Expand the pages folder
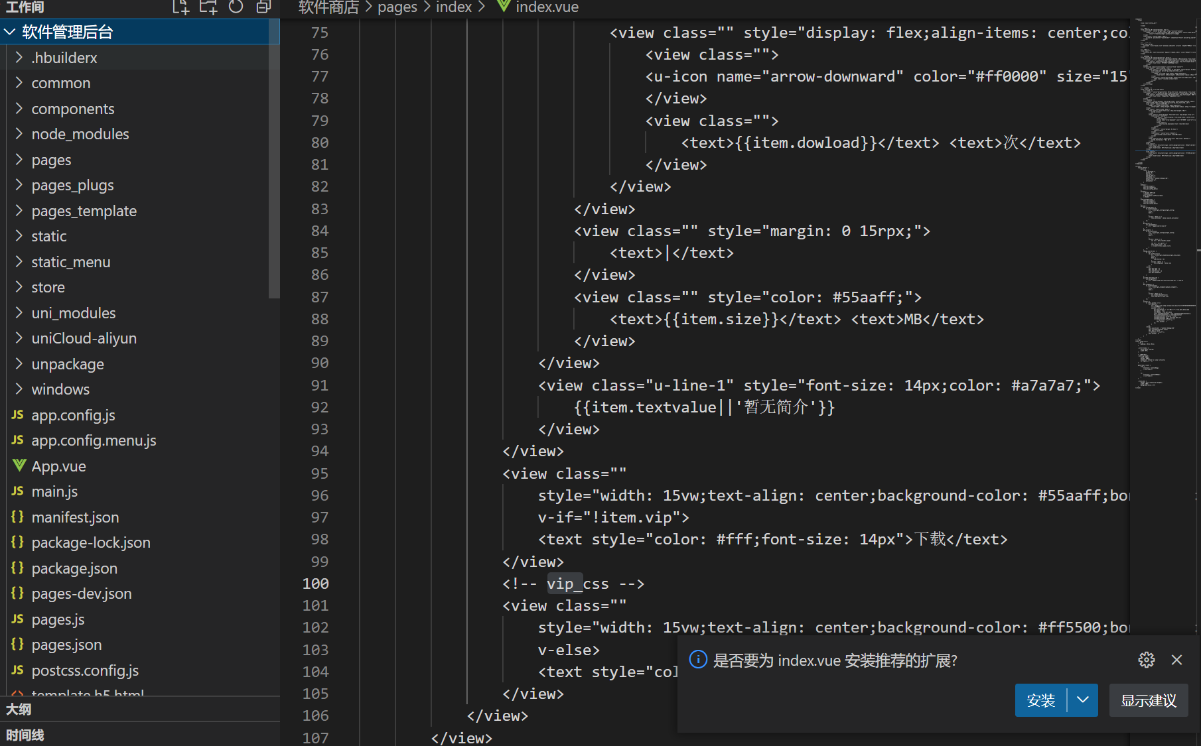 [19, 160]
